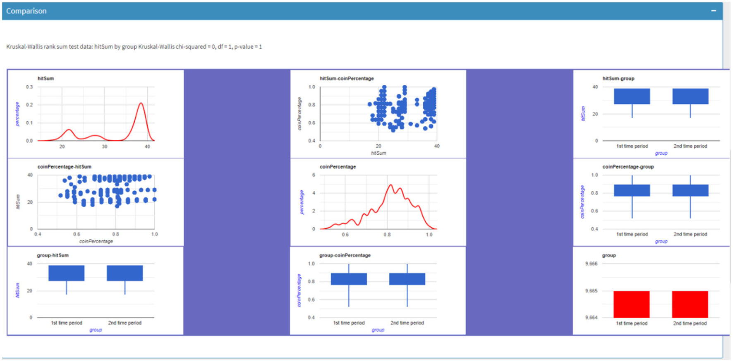
Task: Open the coinPercentage-hitSum scatter plot
Action: [96, 202]
